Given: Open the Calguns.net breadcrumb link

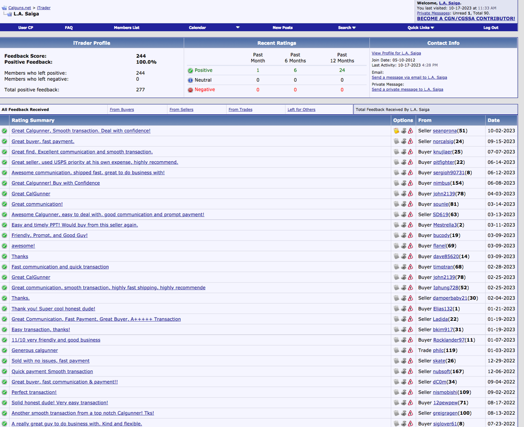Looking at the screenshot, I should pyautogui.click(x=19, y=7).
